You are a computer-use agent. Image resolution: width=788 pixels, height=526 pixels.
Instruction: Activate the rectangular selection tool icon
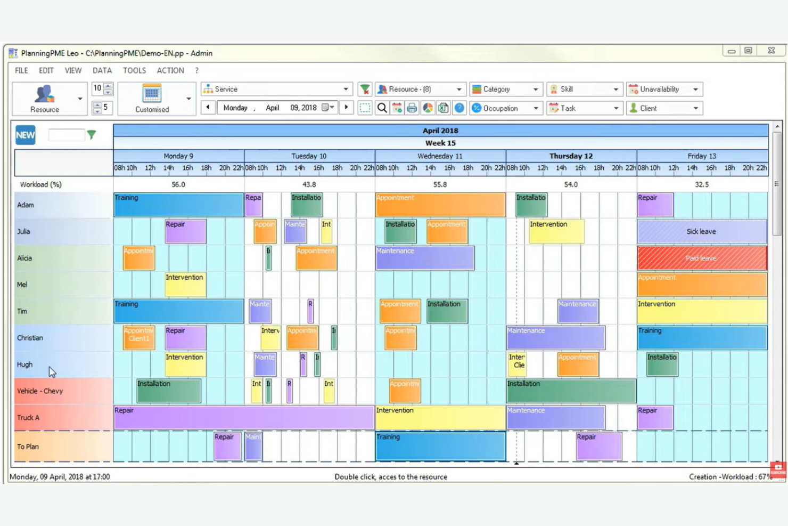pyautogui.click(x=365, y=108)
